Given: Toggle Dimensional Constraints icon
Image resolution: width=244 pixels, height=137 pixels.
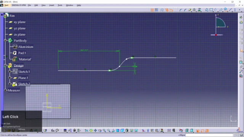Looking at the screenshot, I should pyautogui.click(x=171, y=10).
